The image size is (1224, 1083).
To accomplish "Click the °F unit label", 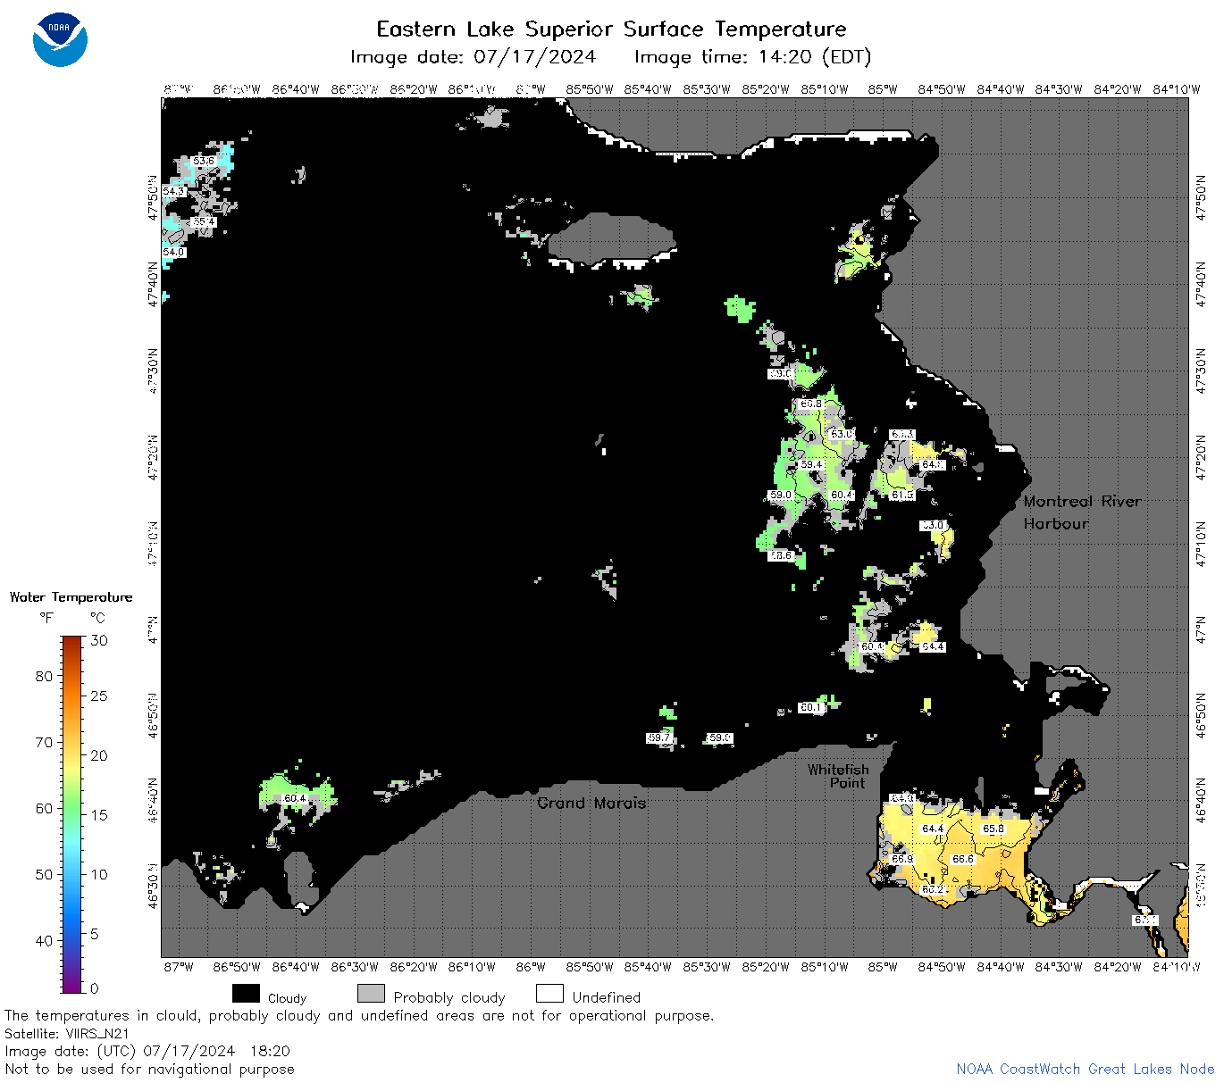I will 46,618.
